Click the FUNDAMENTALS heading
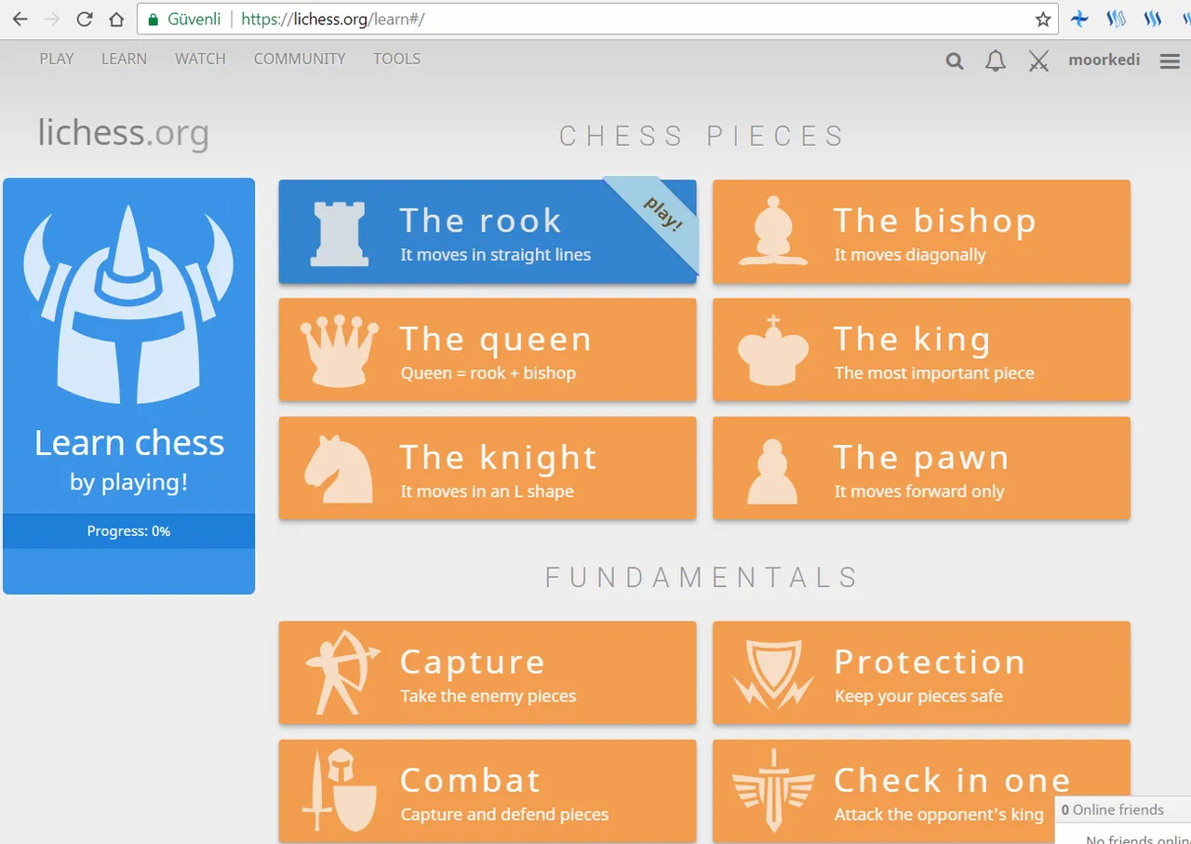The height and width of the screenshot is (844, 1191). pyautogui.click(x=702, y=577)
